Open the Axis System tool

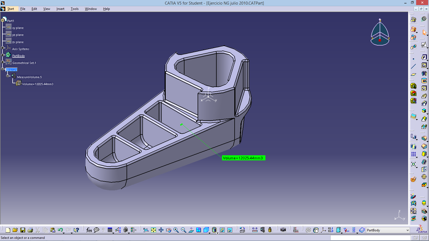click(x=323, y=230)
